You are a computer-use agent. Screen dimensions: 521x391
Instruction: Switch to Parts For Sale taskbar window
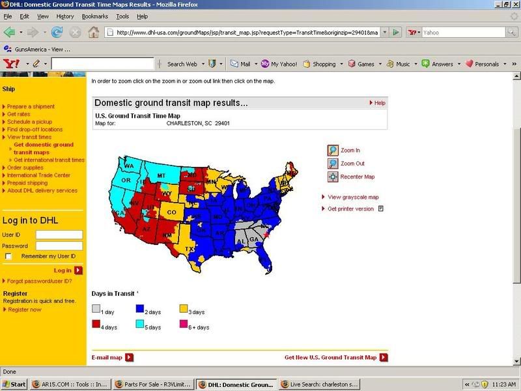tap(153, 384)
